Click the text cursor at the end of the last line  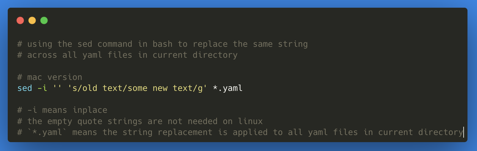(x=463, y=132)
